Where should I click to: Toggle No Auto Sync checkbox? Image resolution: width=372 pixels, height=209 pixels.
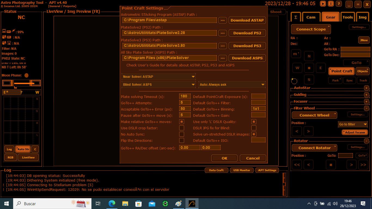click(x=182, y=134)
